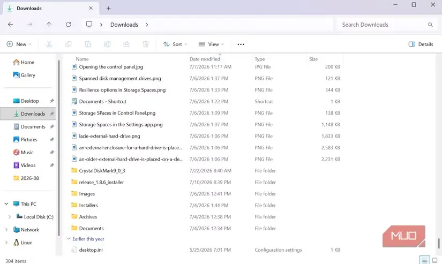Sort by Date modified column header
442x264 pixels.
pyautogui.click(x=205, y=59)
